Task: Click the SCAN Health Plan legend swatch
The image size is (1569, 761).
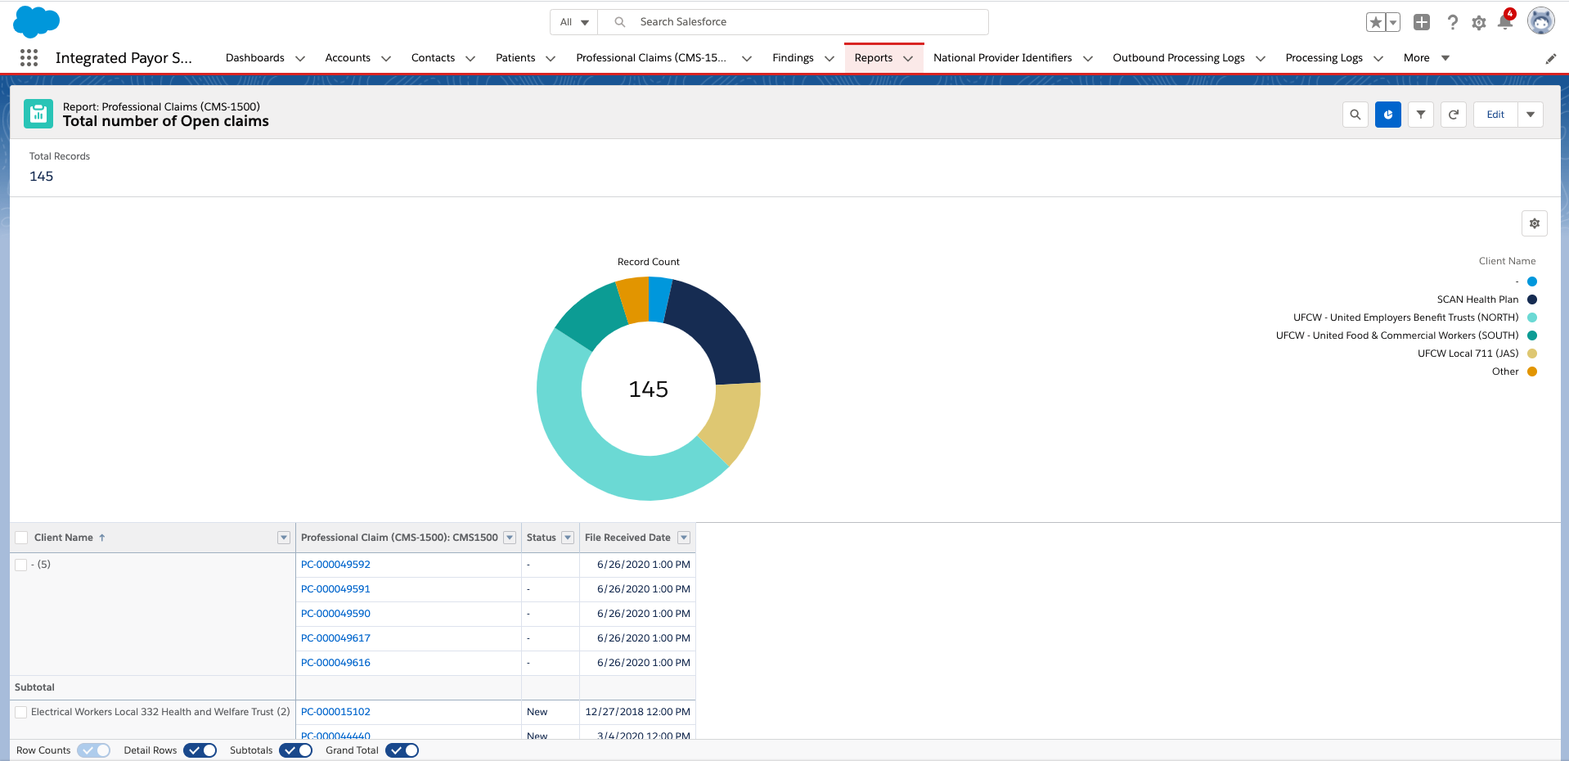Action: [x=1532, y=299]
